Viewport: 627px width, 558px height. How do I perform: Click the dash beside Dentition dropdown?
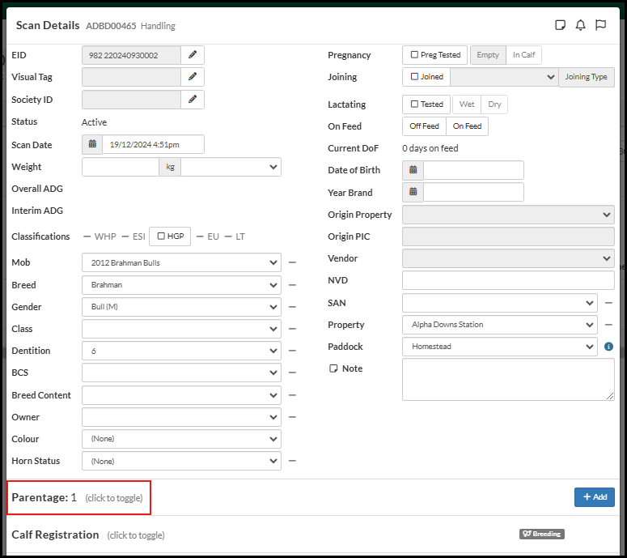pos(292,351)
